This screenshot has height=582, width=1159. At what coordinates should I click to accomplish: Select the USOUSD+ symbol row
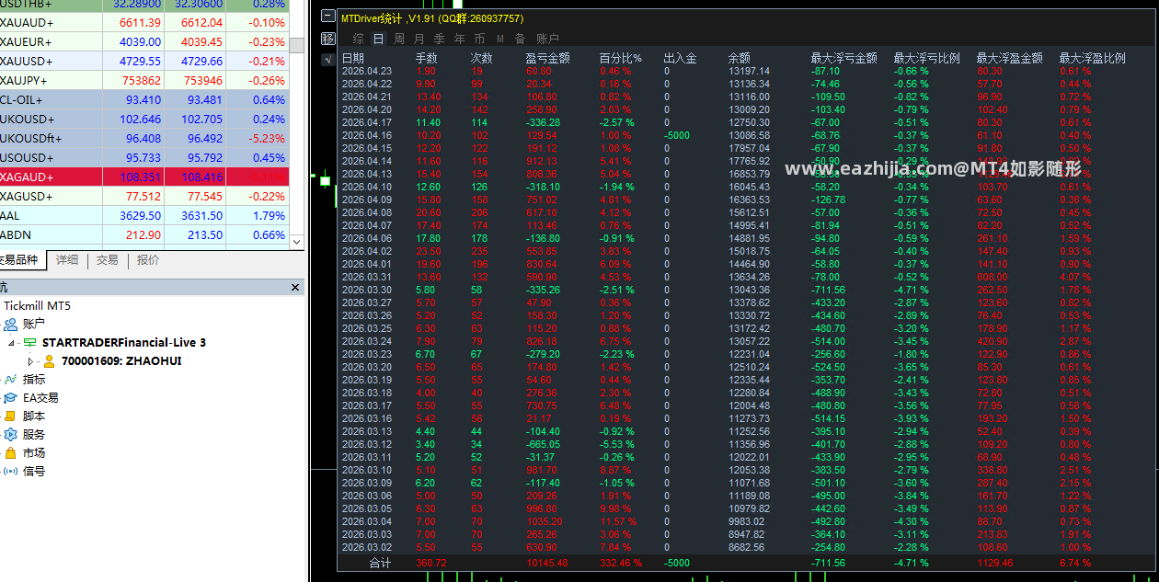[144, 157]
